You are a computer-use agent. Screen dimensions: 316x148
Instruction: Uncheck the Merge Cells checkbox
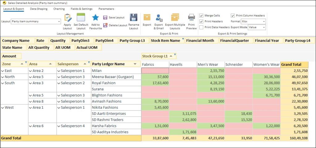click(x=202, y=16)
